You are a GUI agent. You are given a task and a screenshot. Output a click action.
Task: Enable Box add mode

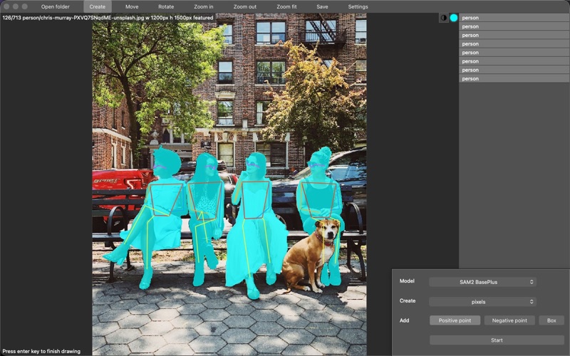coord(551,320)
